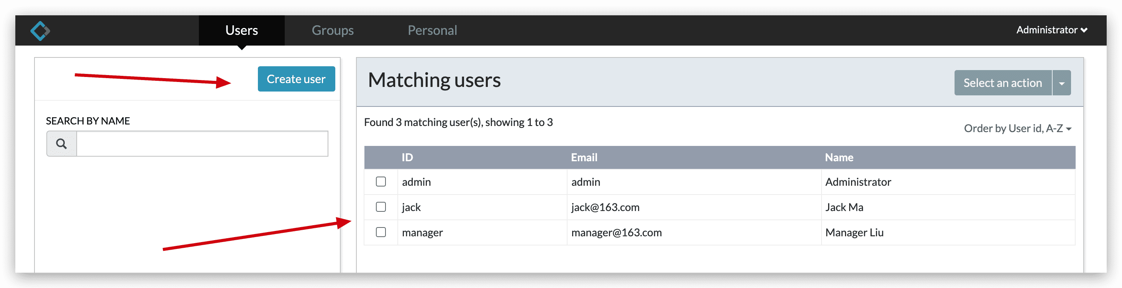Click the application logo in the navbar
The image size is (1122, 288).
point(40,31)
